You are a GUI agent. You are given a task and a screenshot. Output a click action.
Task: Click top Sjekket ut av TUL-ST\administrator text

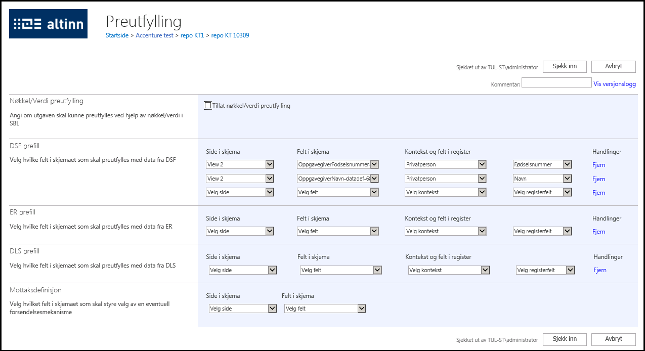point(497,67)
